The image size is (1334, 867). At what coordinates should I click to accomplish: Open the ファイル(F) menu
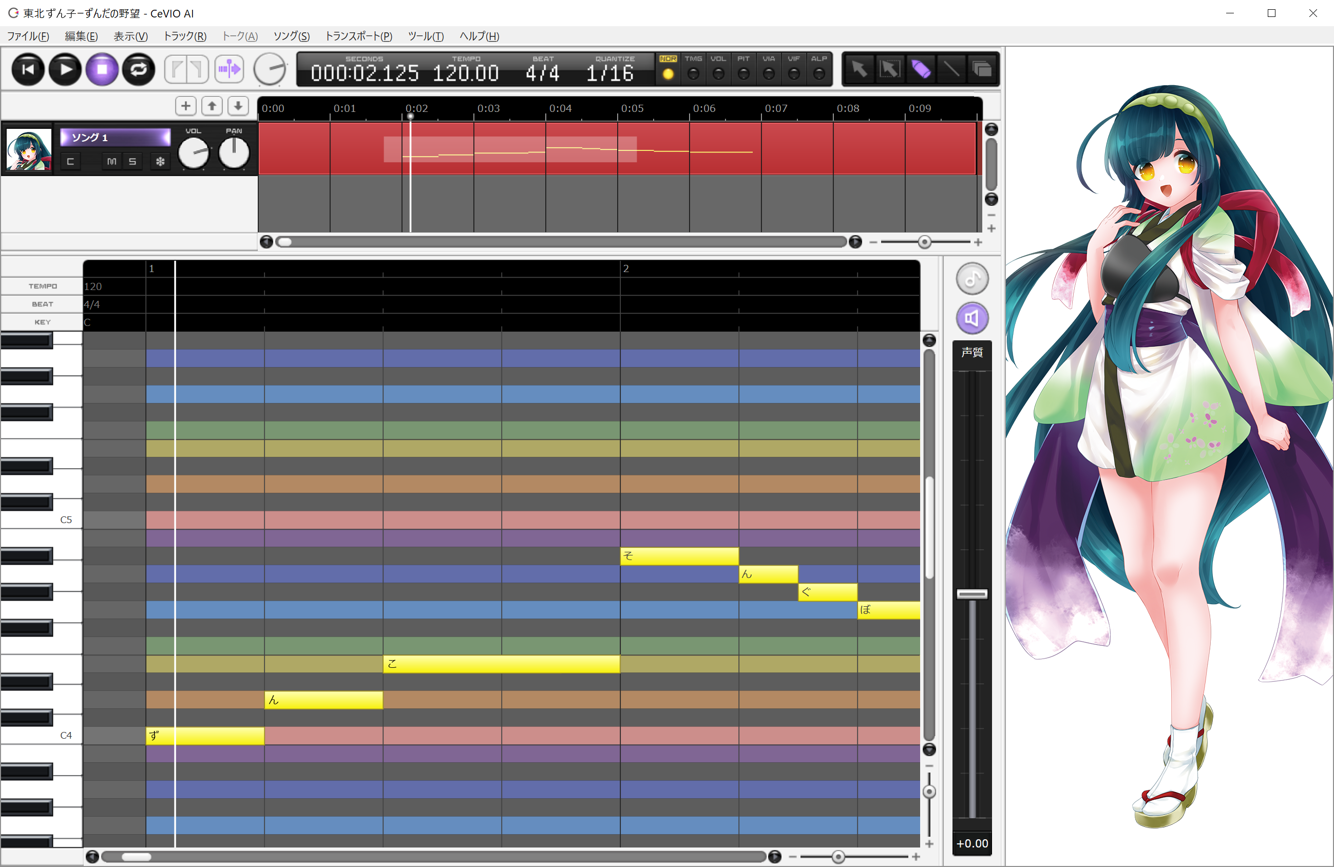28,36
